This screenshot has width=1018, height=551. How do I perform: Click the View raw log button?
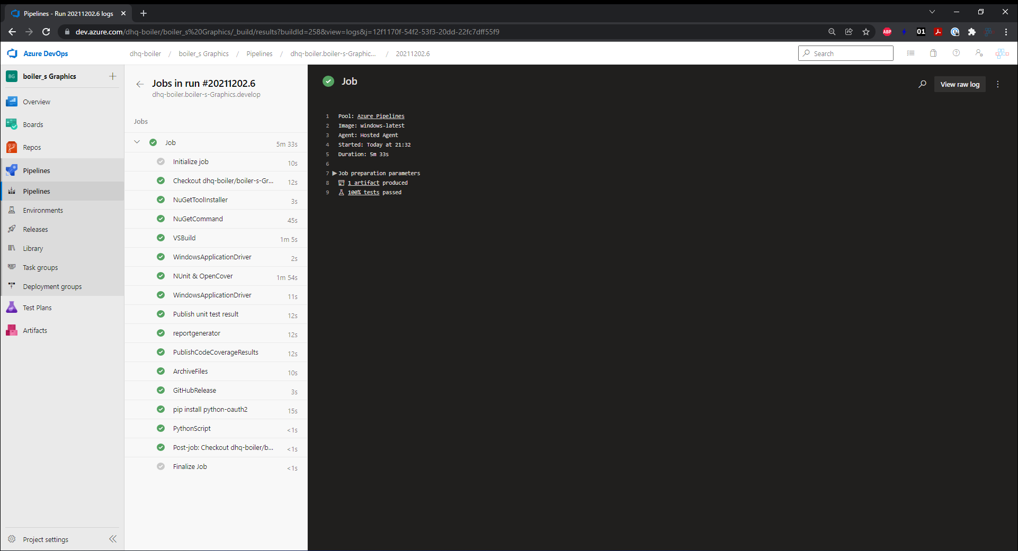pos(959,84)
